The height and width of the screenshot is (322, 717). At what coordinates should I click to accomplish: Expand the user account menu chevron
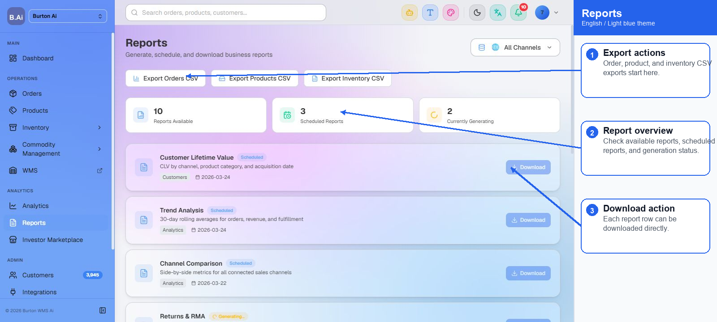(556, 13)
